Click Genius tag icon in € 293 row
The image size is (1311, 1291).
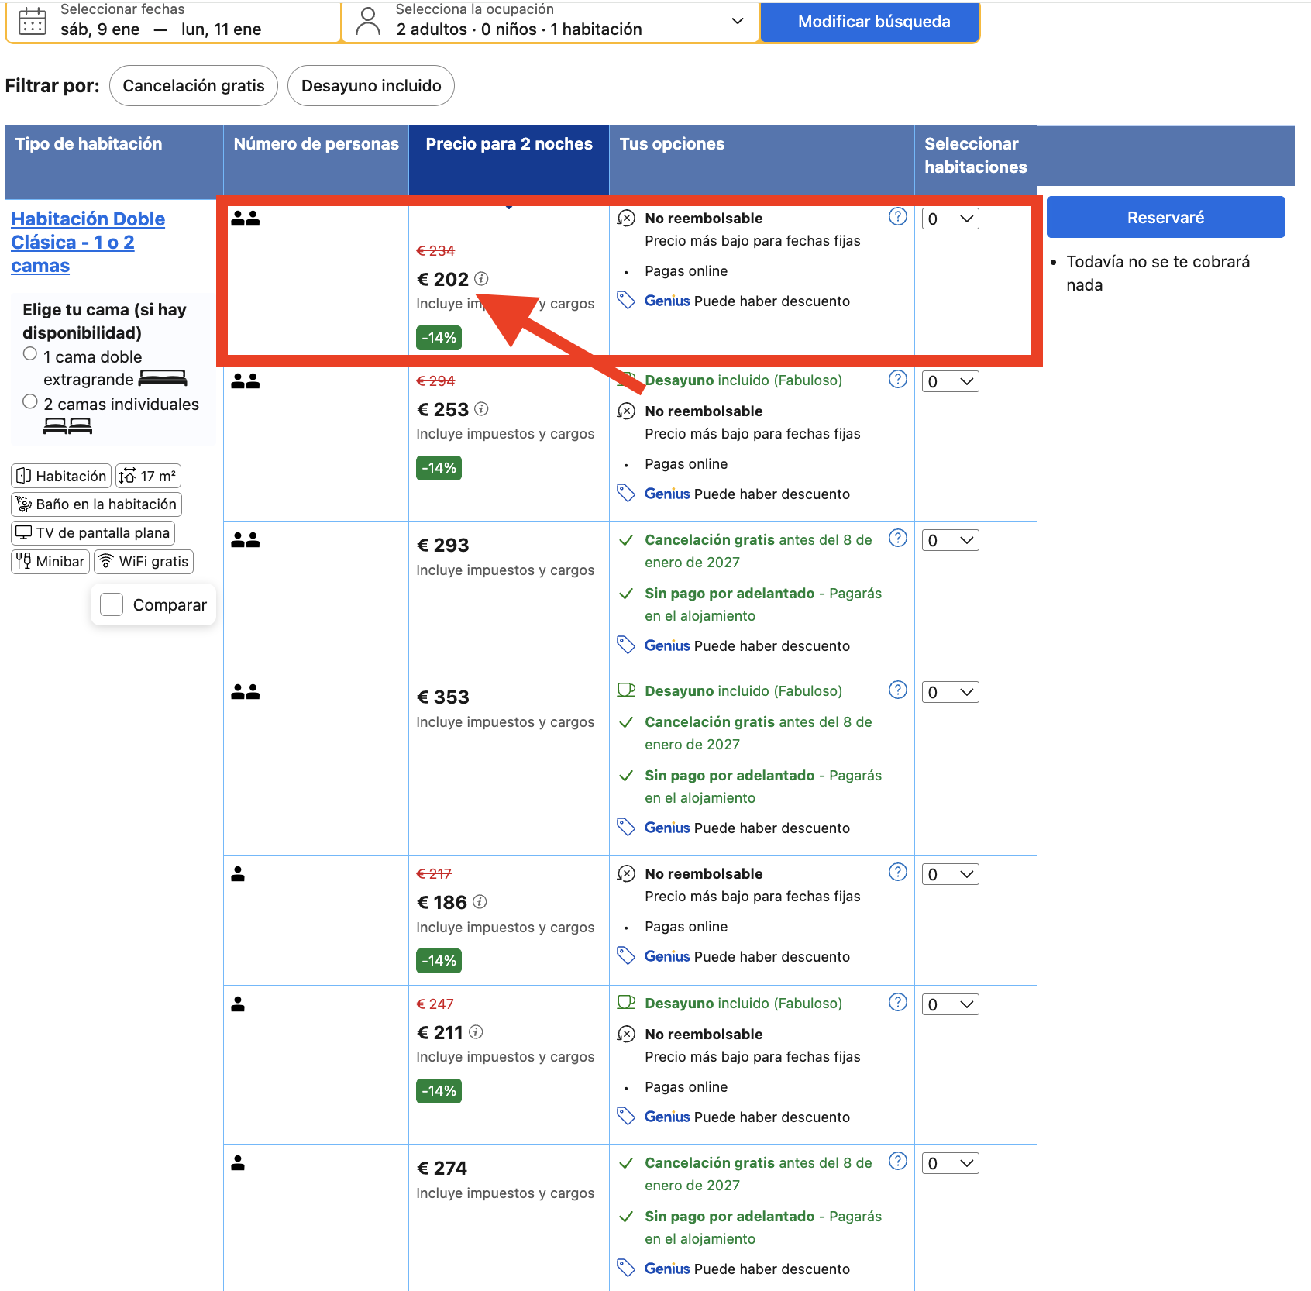(626, 645)
